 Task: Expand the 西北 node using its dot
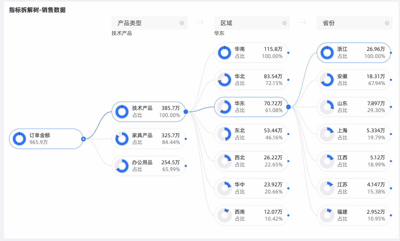(x=288, y=161)
